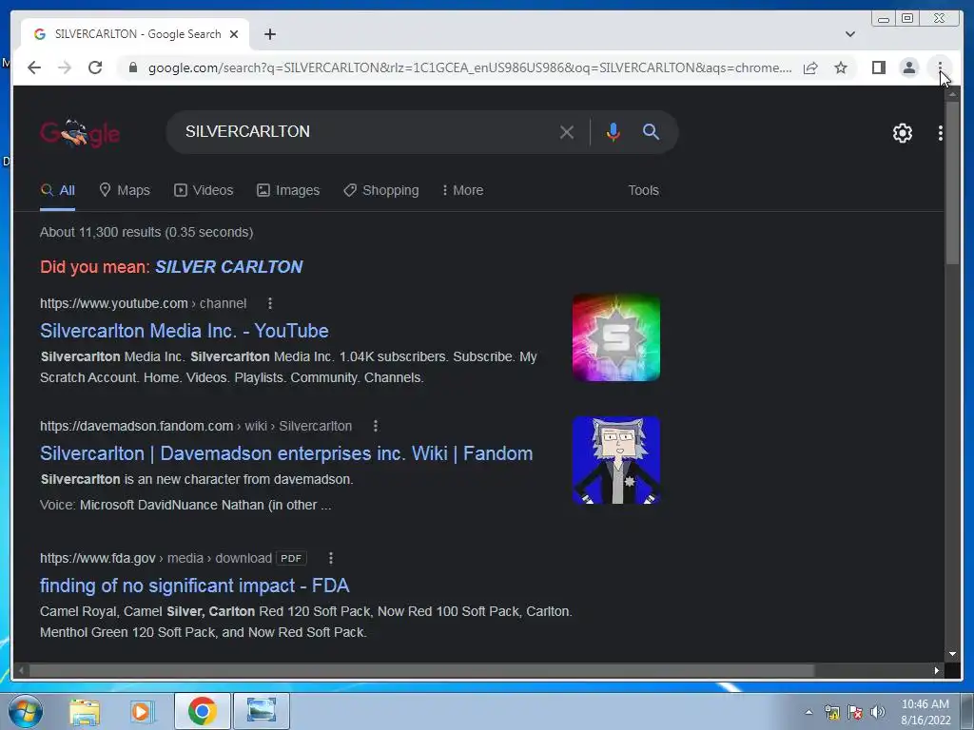Reload the page with the refresh icon
The height and width of the screenshot is (730, 974).
pos(95,67)
